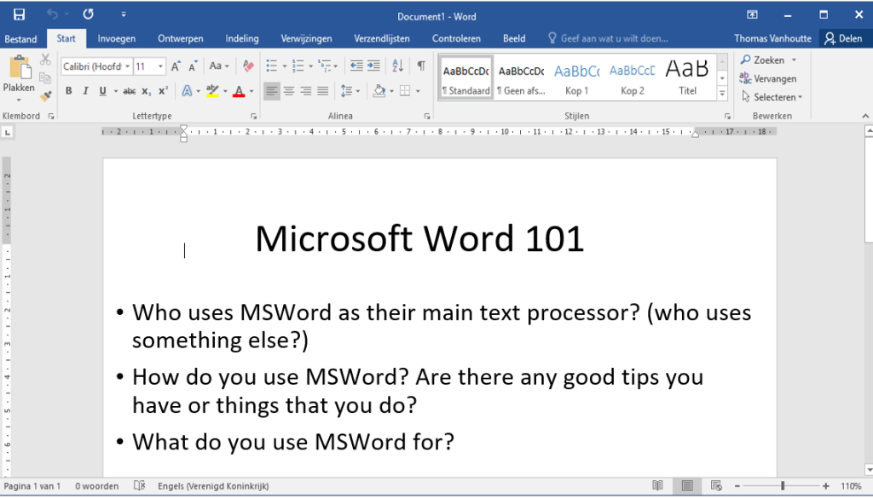This screenshot has height=498, width=873.
Task: Apply the Geen afs... style
Action: pyautogui.click(x=521, y=77)
